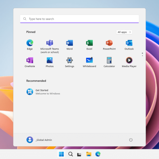Launch Edge from the taskbar
The image size is (159, 159).
click(x=98, y=154)
